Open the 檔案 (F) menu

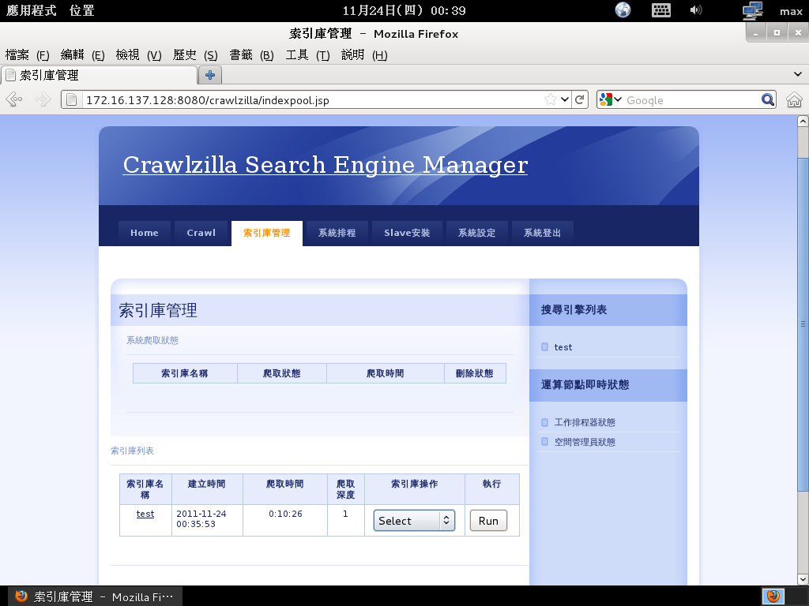coord(28,54)
